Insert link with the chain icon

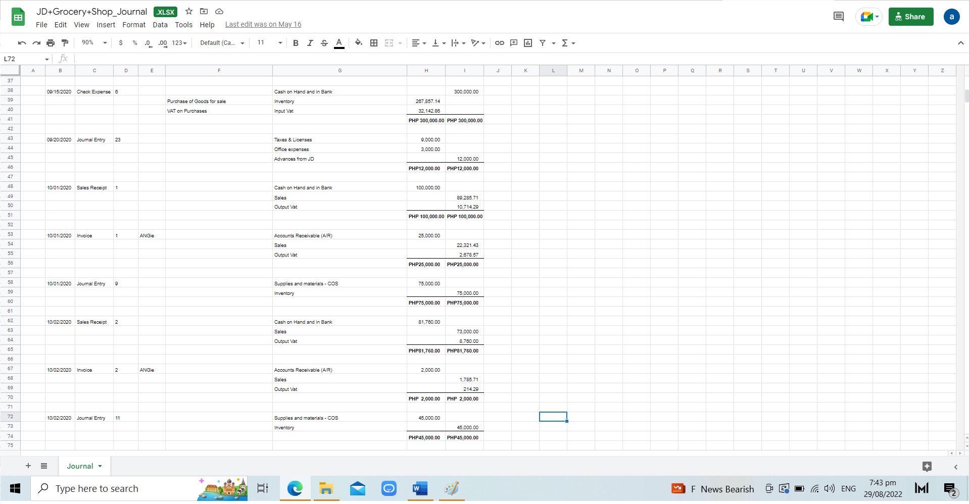pos(500,43)
